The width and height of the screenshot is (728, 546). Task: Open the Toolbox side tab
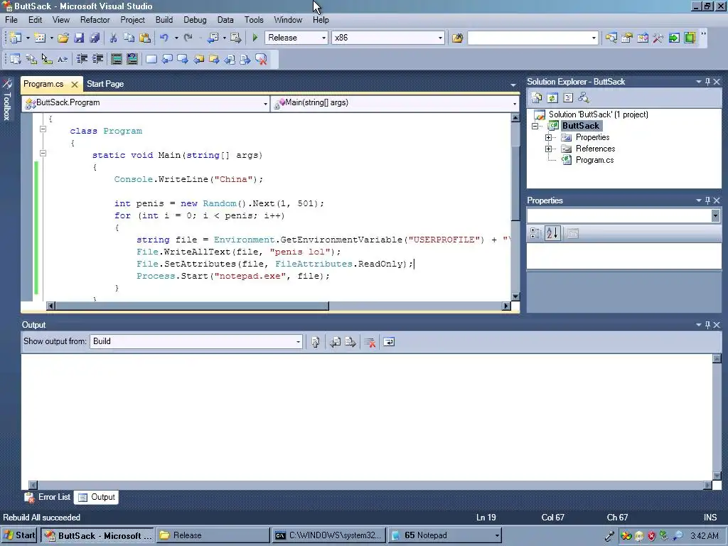(x=7, y=100)
